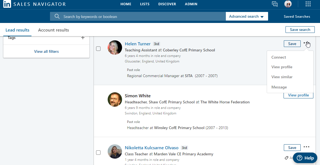
Task: Select Helen Turner's checkbox
Action: coord(98,49)
